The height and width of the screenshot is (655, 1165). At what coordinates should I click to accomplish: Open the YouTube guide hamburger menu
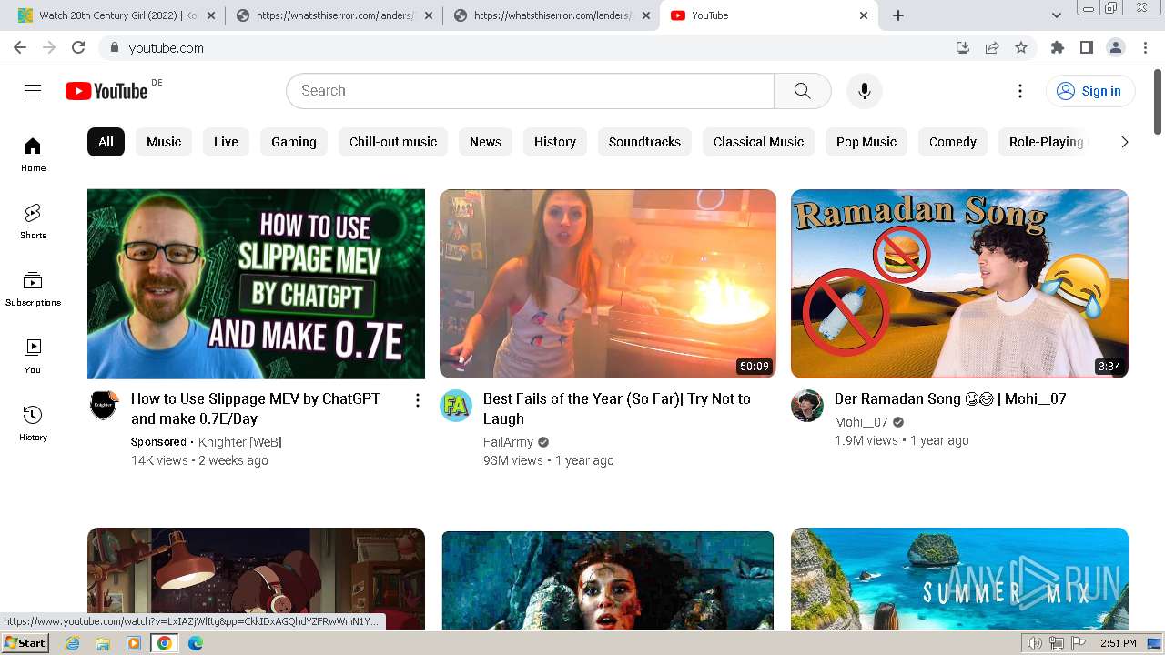click(33, 90)
